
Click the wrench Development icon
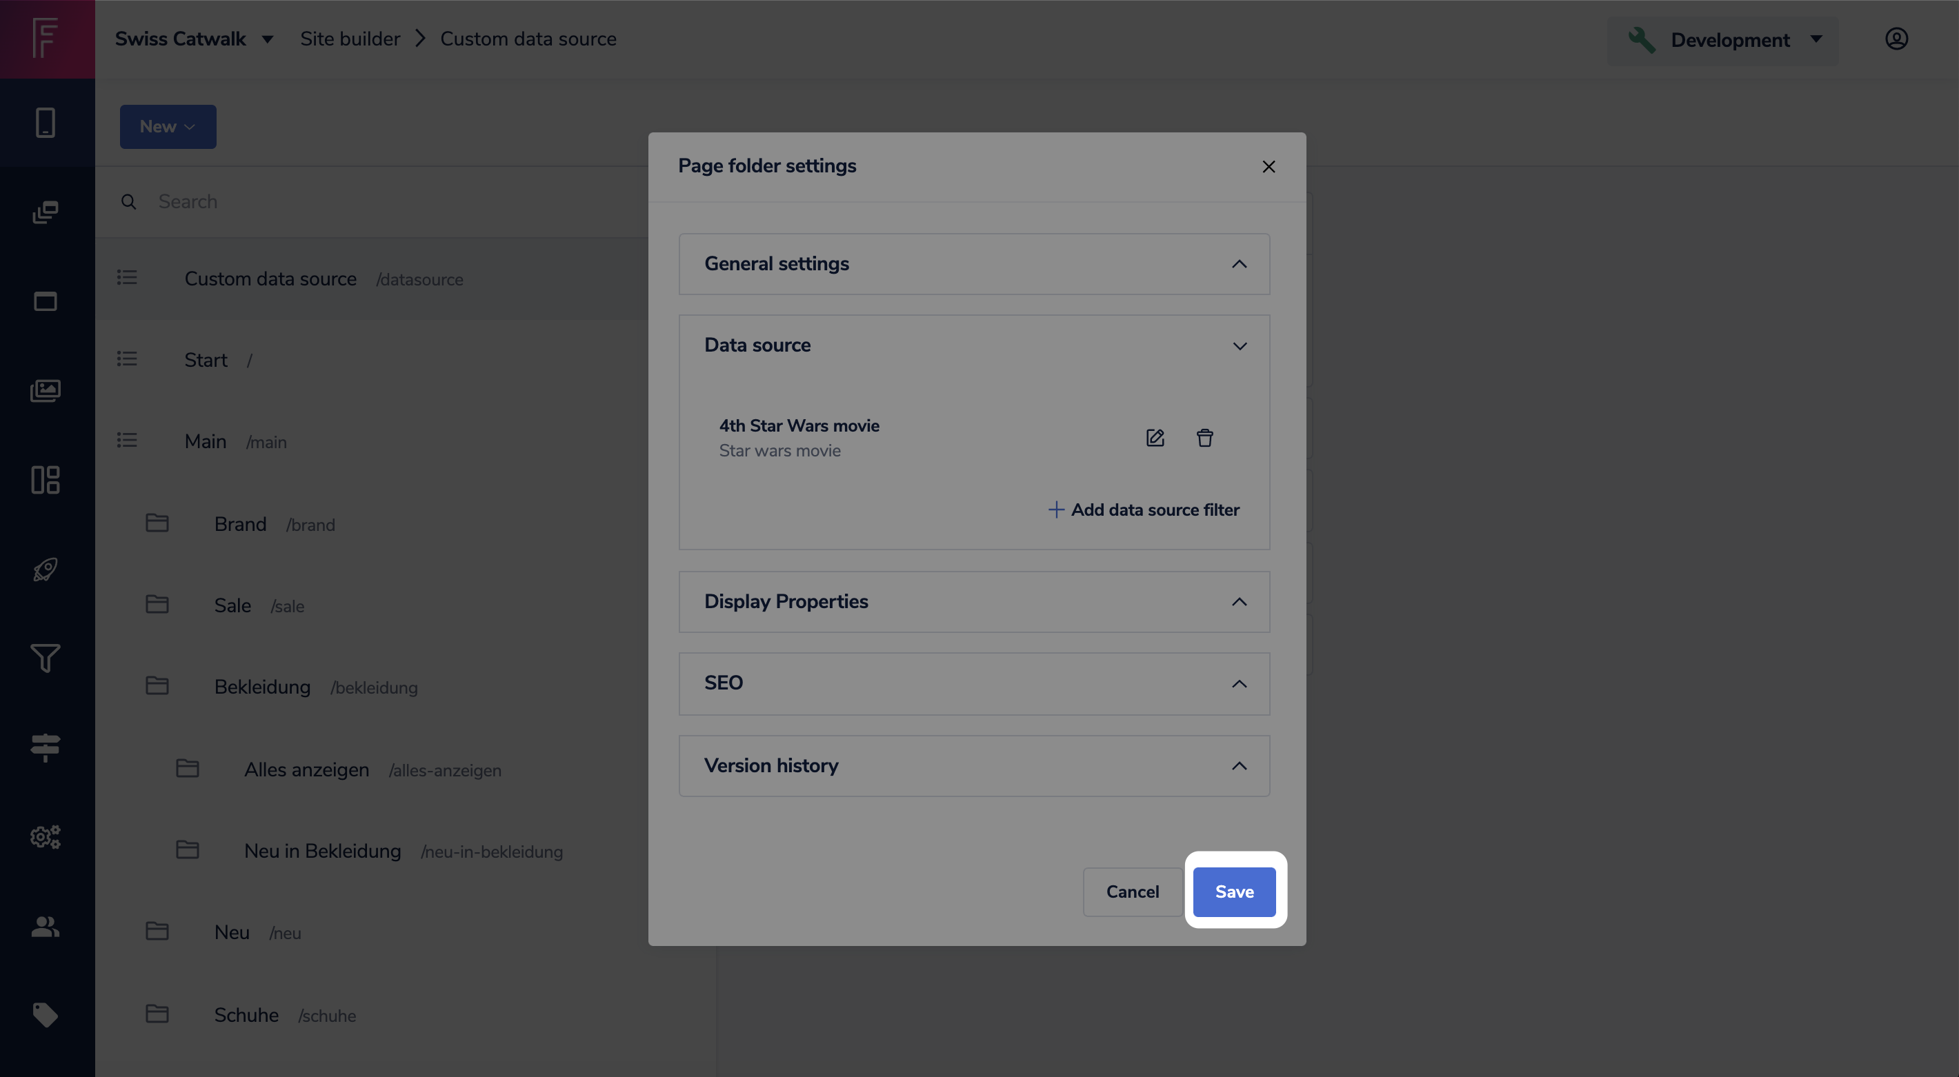pyautogui.click(x=1642, y=39)
